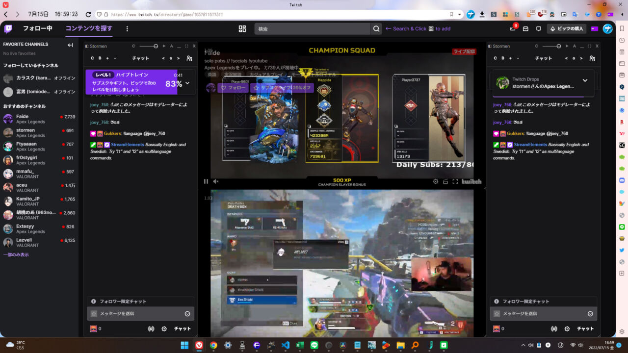Open the chat users icon in left Stormen panel
Image resolution: width=628 pixels, height=353 pixels.
[x=189, y=58]
